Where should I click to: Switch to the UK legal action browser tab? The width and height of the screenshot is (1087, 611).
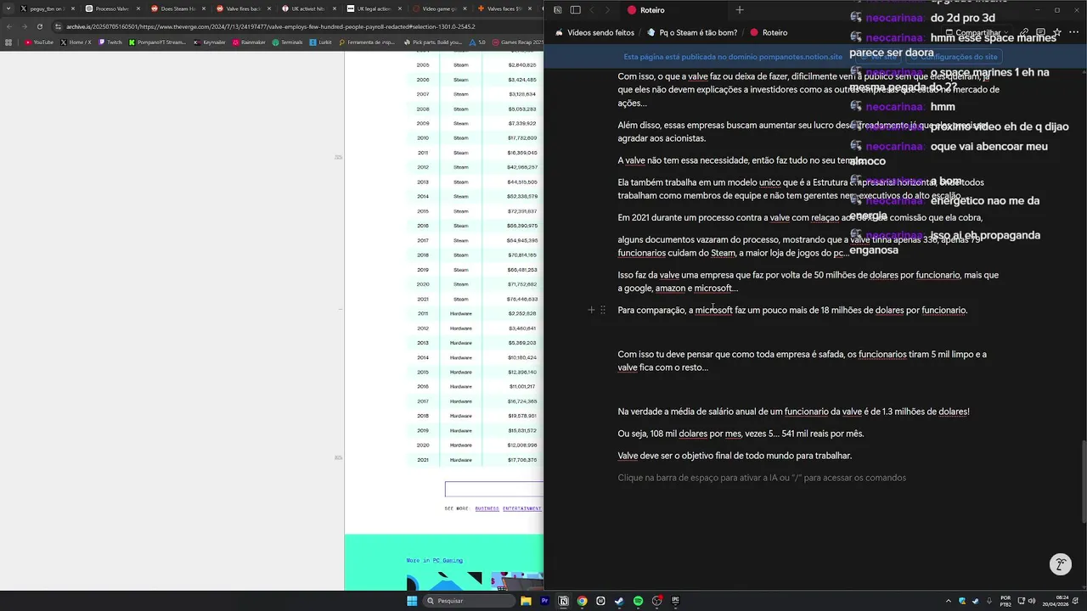point(374,8)
